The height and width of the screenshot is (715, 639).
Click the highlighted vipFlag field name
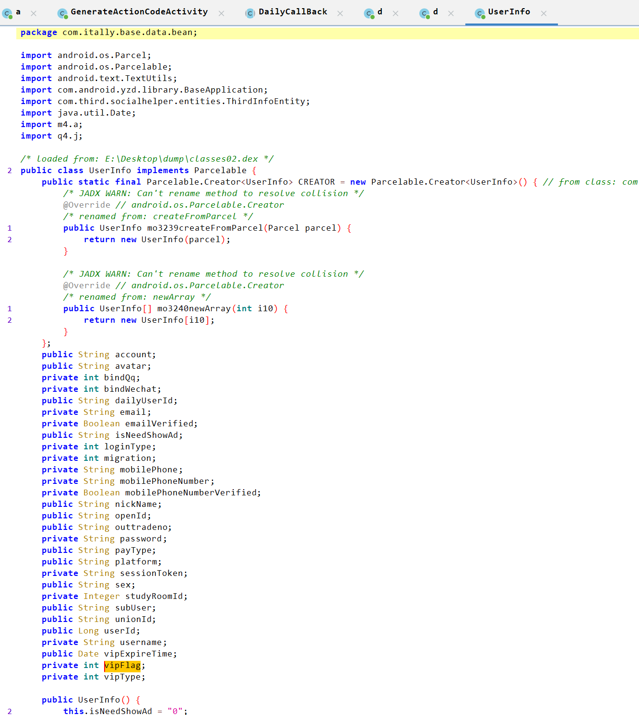122,666
